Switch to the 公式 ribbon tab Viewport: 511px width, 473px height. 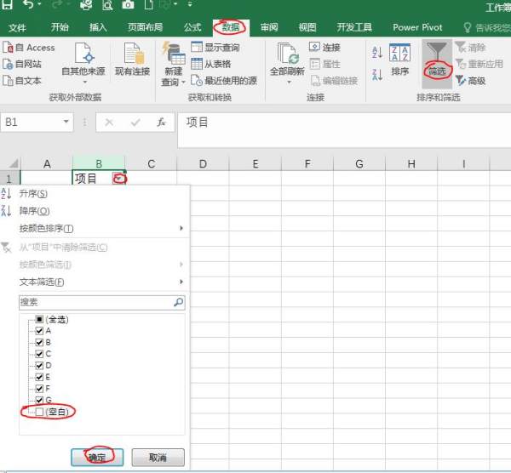coord(192,27)
